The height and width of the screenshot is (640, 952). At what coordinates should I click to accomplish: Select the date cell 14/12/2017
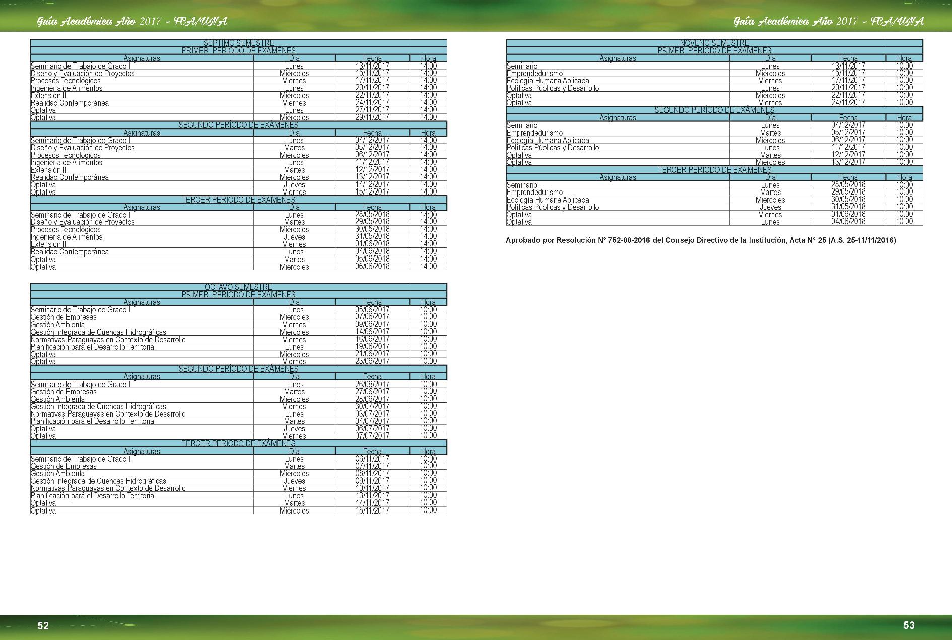(372, 184)
